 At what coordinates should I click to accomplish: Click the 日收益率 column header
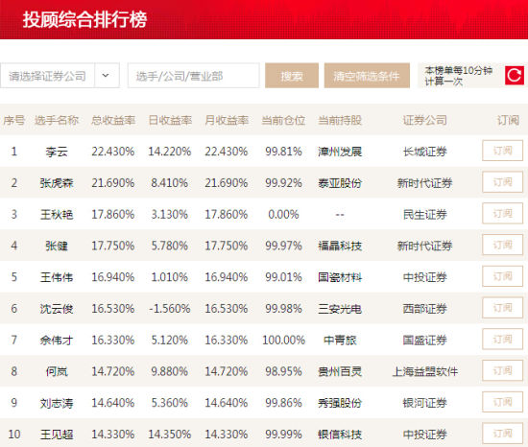tap(170, 120)
